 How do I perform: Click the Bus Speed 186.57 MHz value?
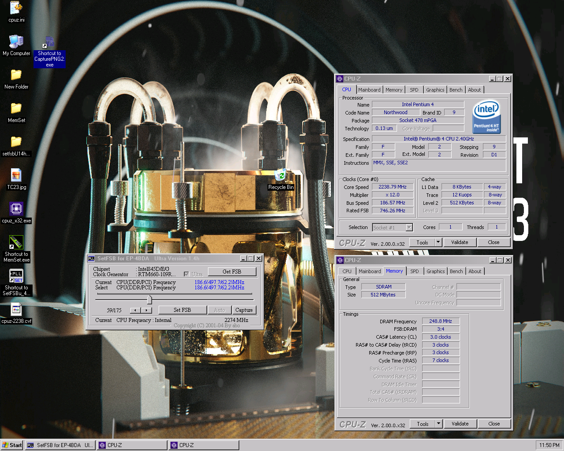tap(393, 203)
